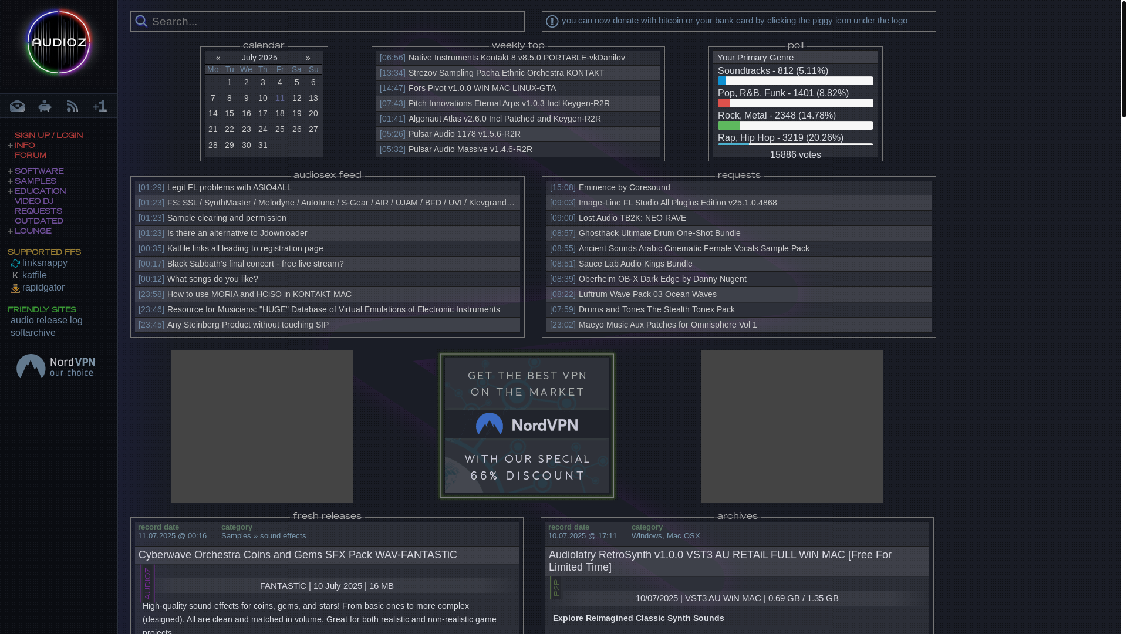Click the P2P tag on Audiolatry release

point(556,588)
